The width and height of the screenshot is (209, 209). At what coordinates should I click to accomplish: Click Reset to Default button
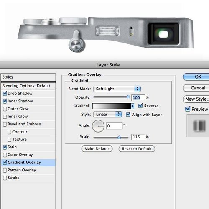pyautogui.click(x=137, y=149)
